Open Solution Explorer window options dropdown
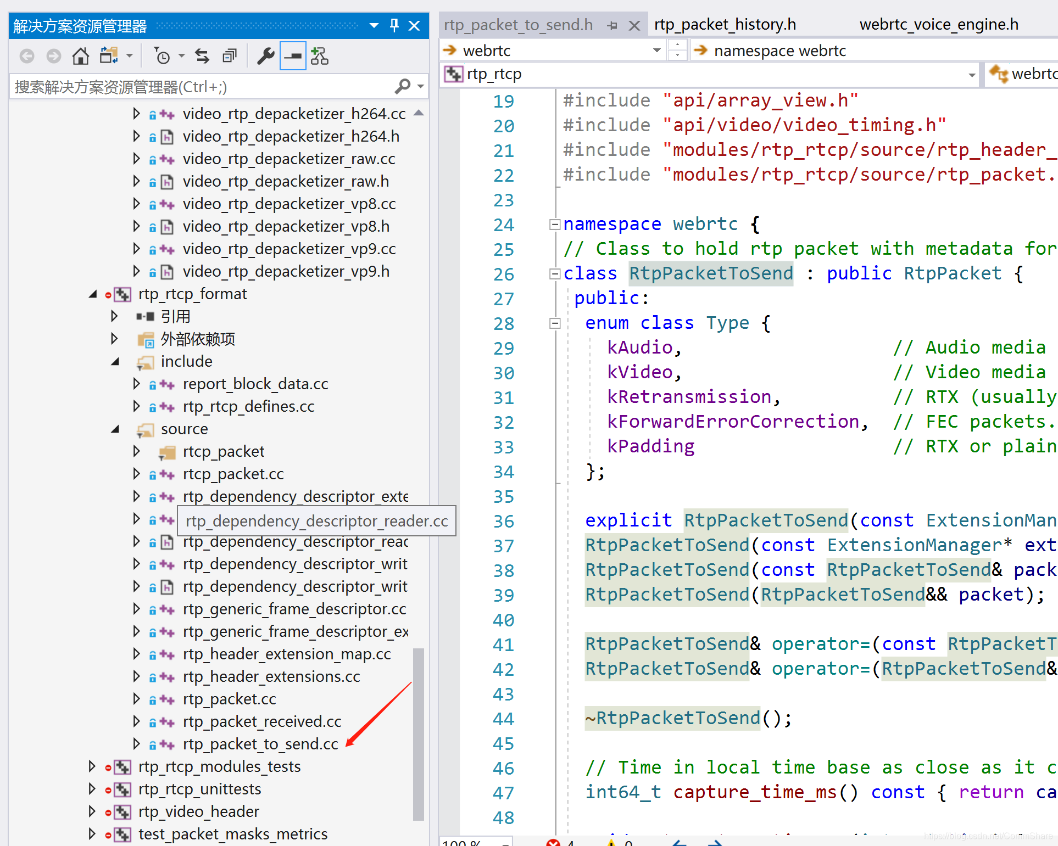The width and height of the screenshot is (1058, 846). (x=374, y=25)
